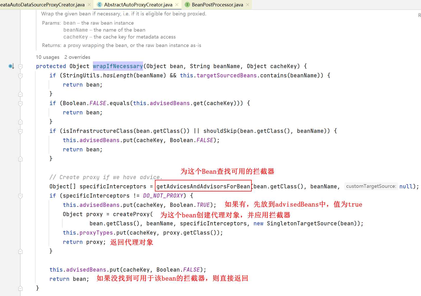Open the '10 usages' inlay link

(48, 57)
